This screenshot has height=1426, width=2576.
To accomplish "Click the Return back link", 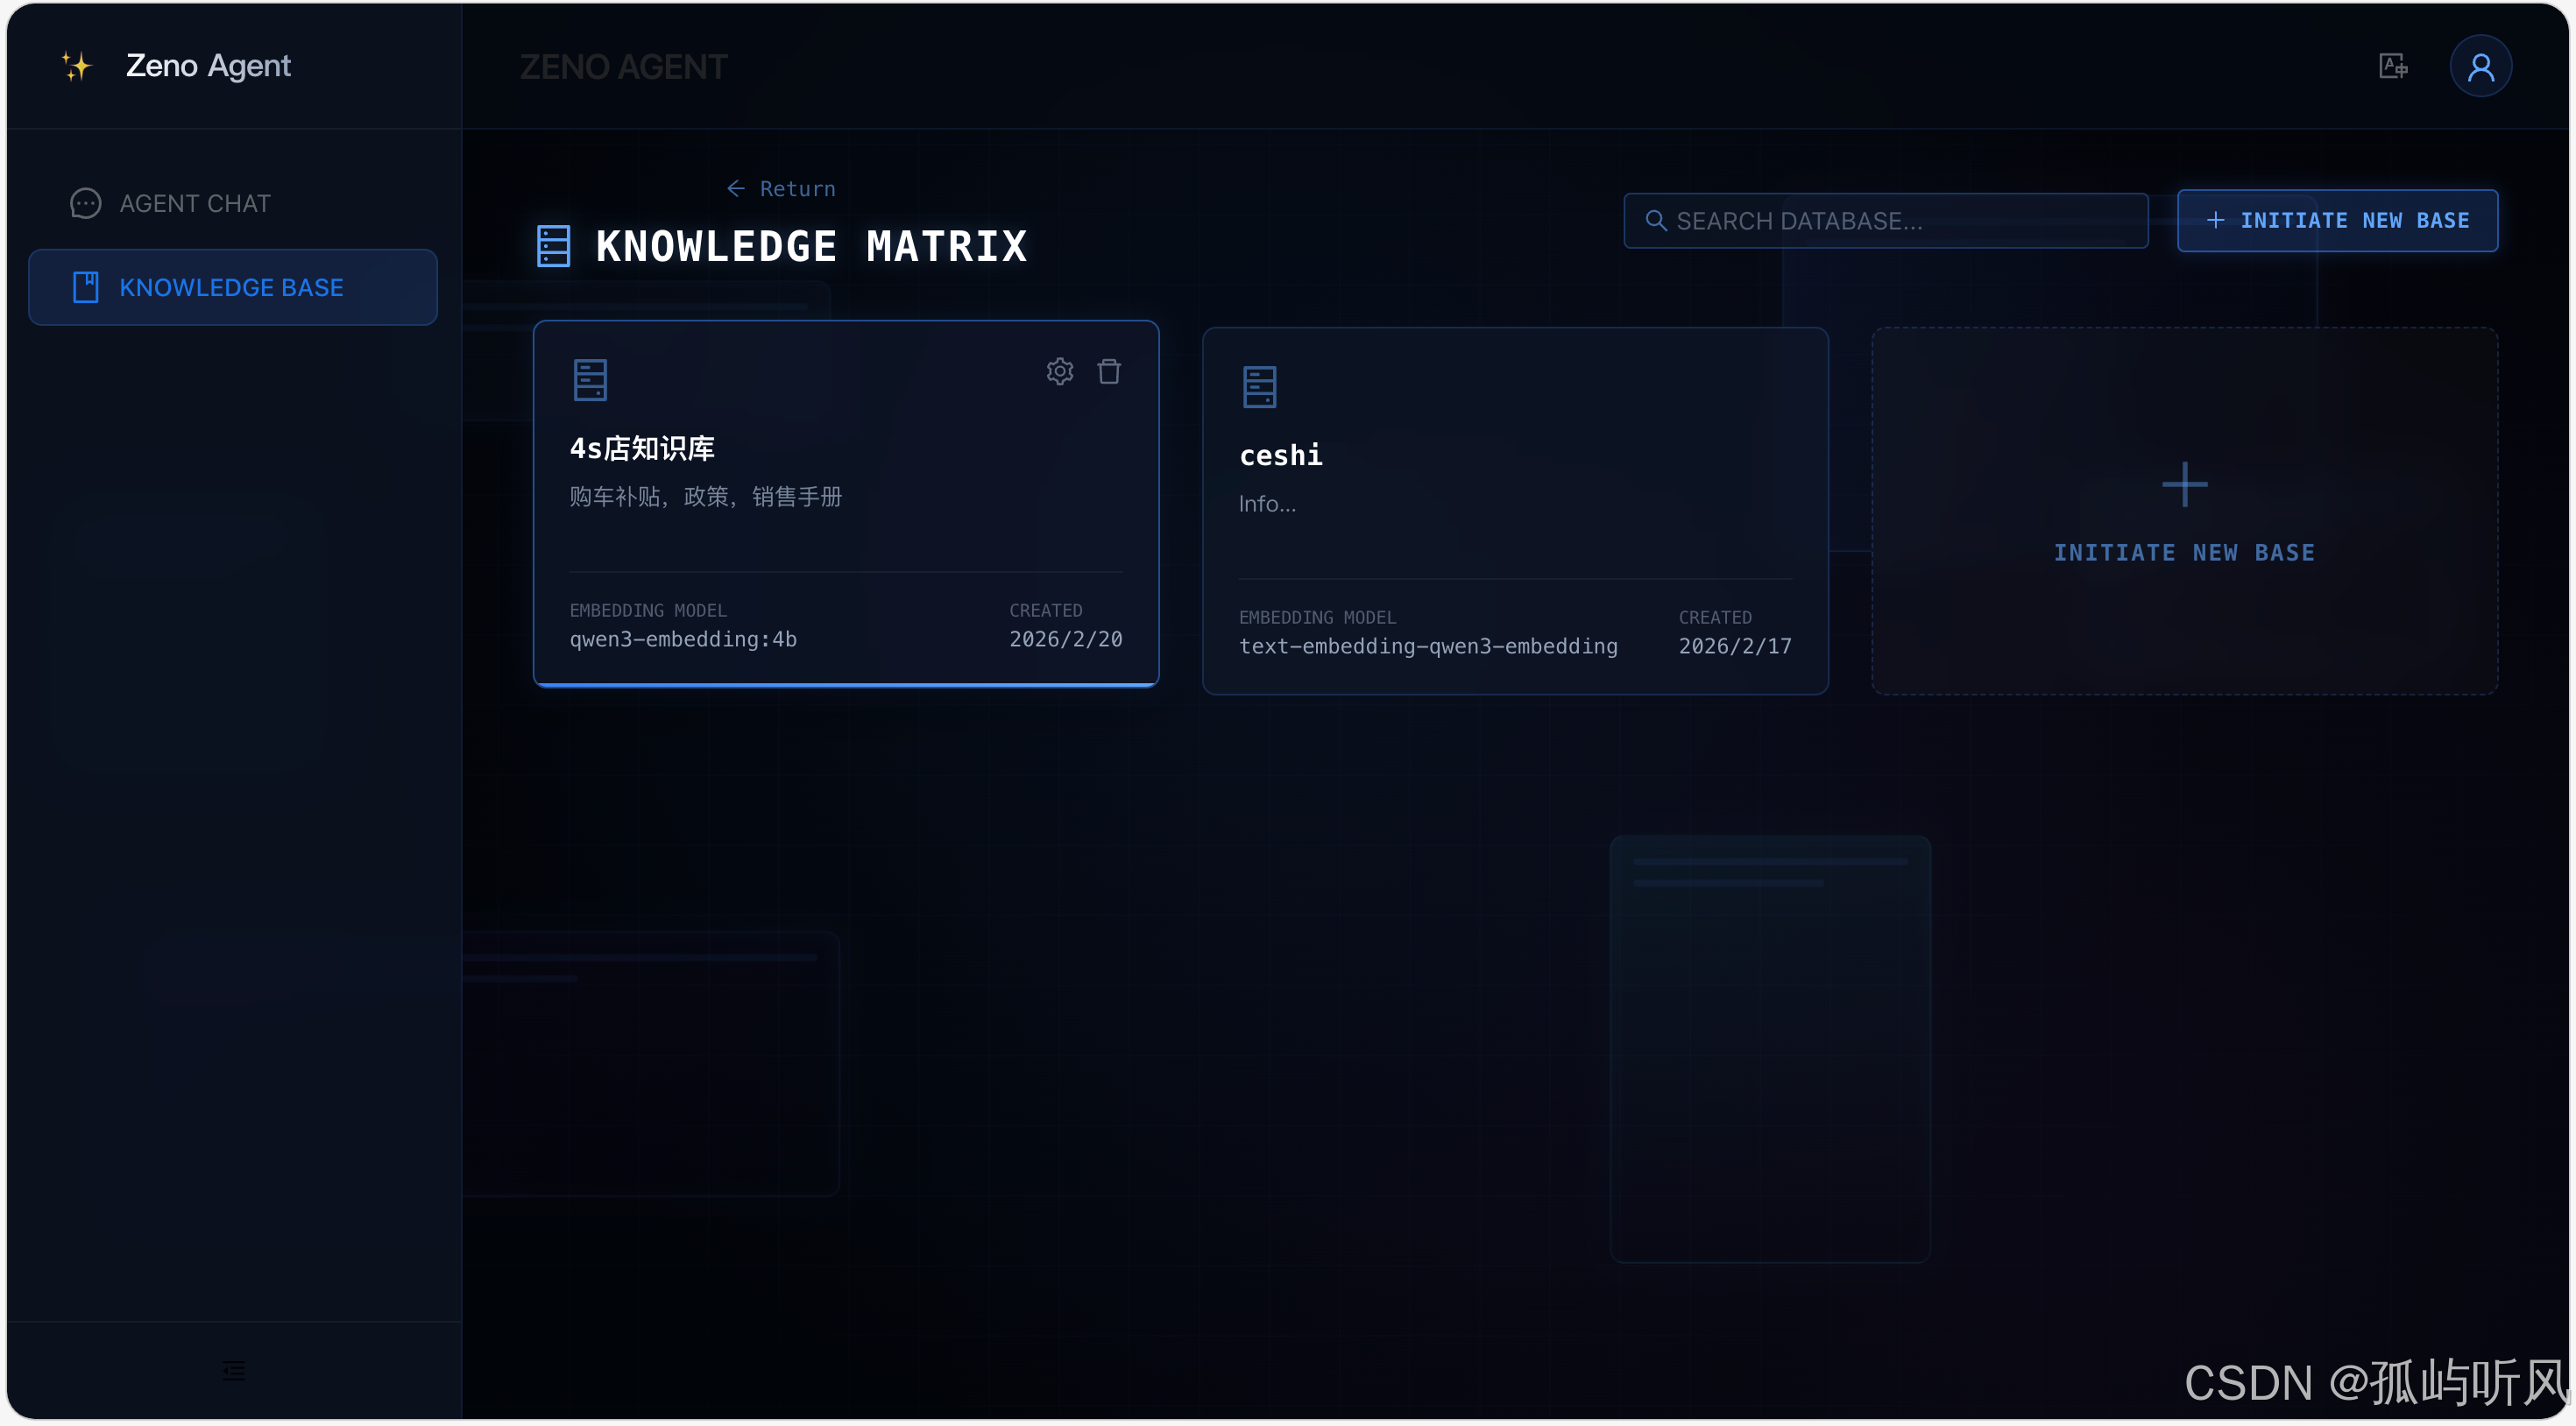I will [x=781, y=188].
